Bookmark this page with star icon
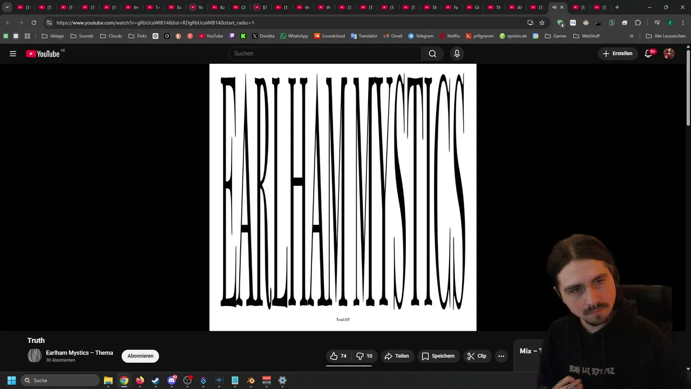 (x=542, y=23)
